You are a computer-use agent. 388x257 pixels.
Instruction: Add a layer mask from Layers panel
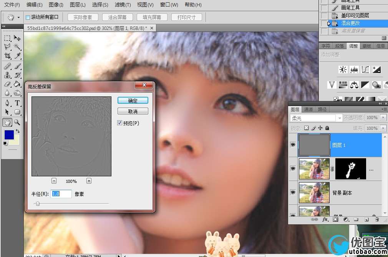pos(335,219)
